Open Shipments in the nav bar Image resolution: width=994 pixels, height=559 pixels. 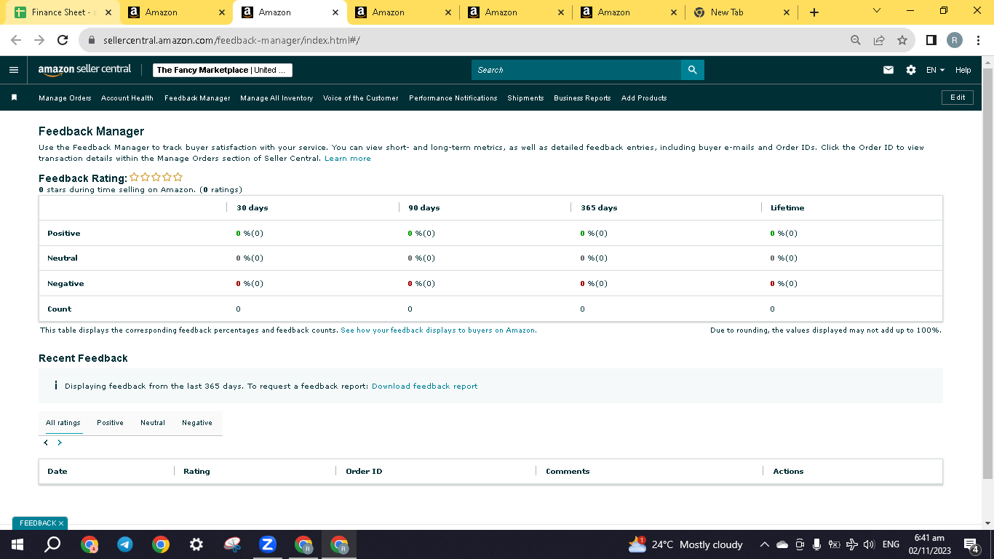(x=525, y=98)
